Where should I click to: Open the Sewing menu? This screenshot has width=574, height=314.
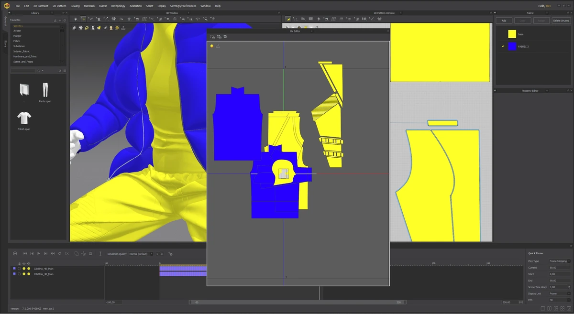(x=75, y=6)
